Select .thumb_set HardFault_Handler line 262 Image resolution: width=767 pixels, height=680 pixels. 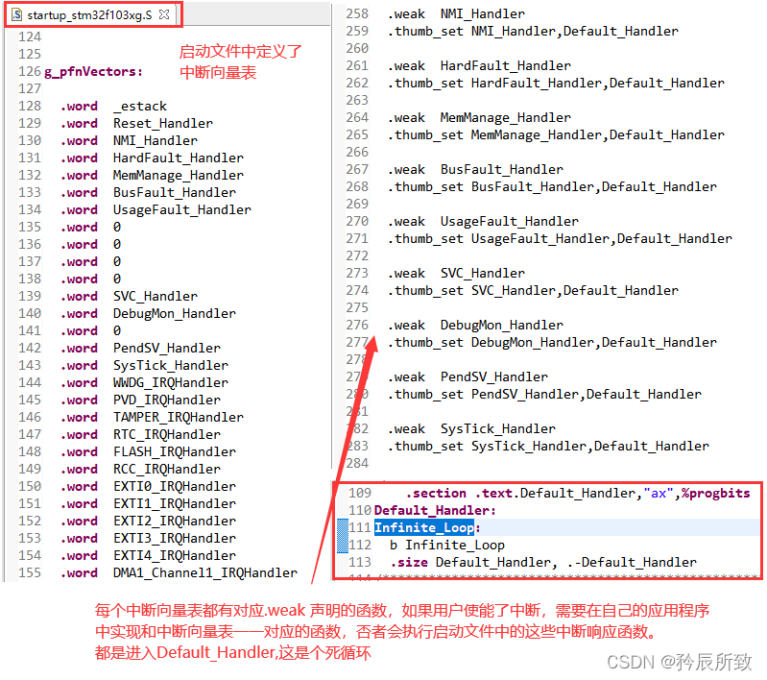(556, 84)
